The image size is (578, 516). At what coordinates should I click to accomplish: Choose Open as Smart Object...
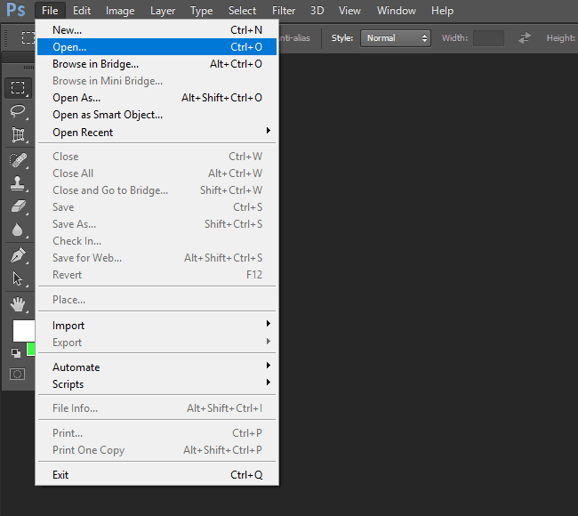157,115
